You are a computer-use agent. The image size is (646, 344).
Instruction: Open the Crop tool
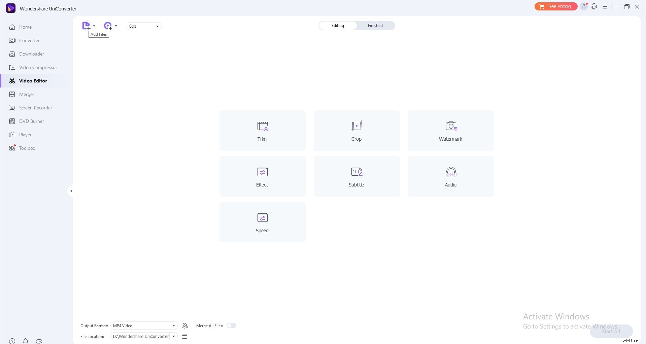(x=356, y=131)
